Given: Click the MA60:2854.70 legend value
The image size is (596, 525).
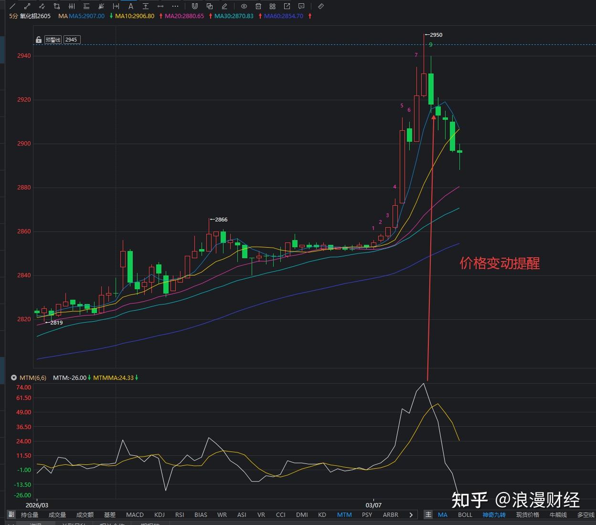Looking at the screenshot, I should (284, 16).
